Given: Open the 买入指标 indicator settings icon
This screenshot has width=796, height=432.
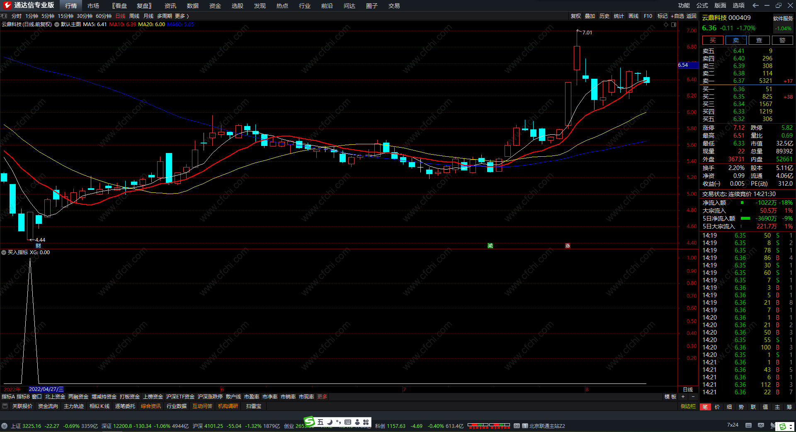Looking at the screenshot, I should [x=4, y=252].
